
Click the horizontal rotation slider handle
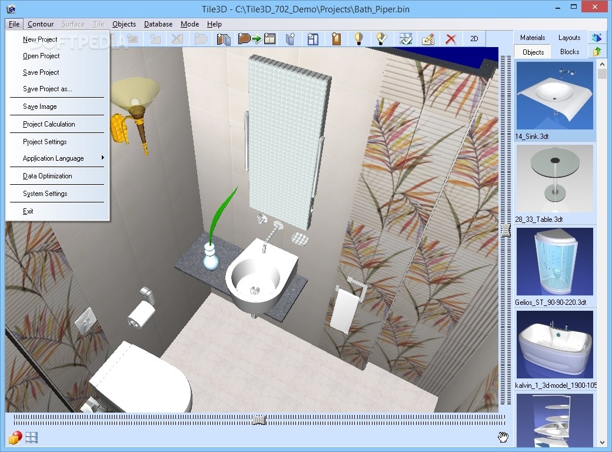pyautogui.click(x=258, y=420)
